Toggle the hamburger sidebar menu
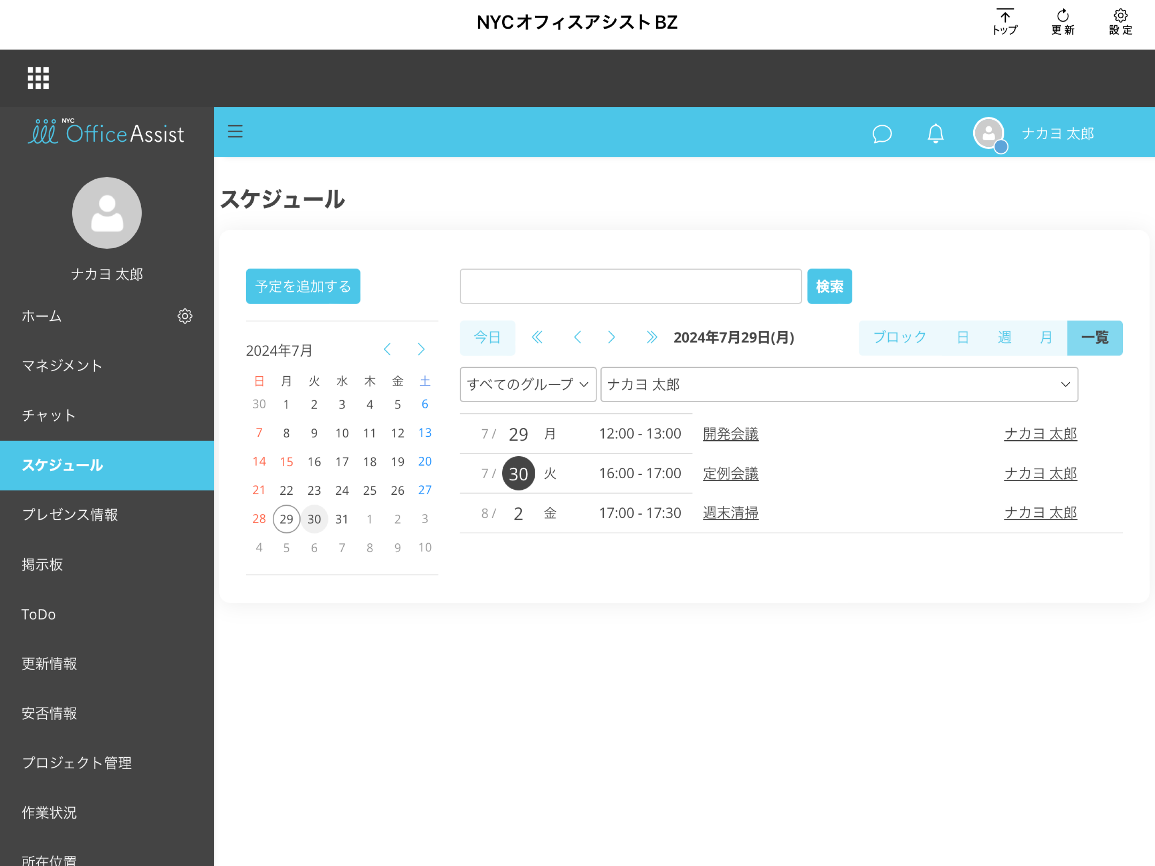 [x=235, y=131]
